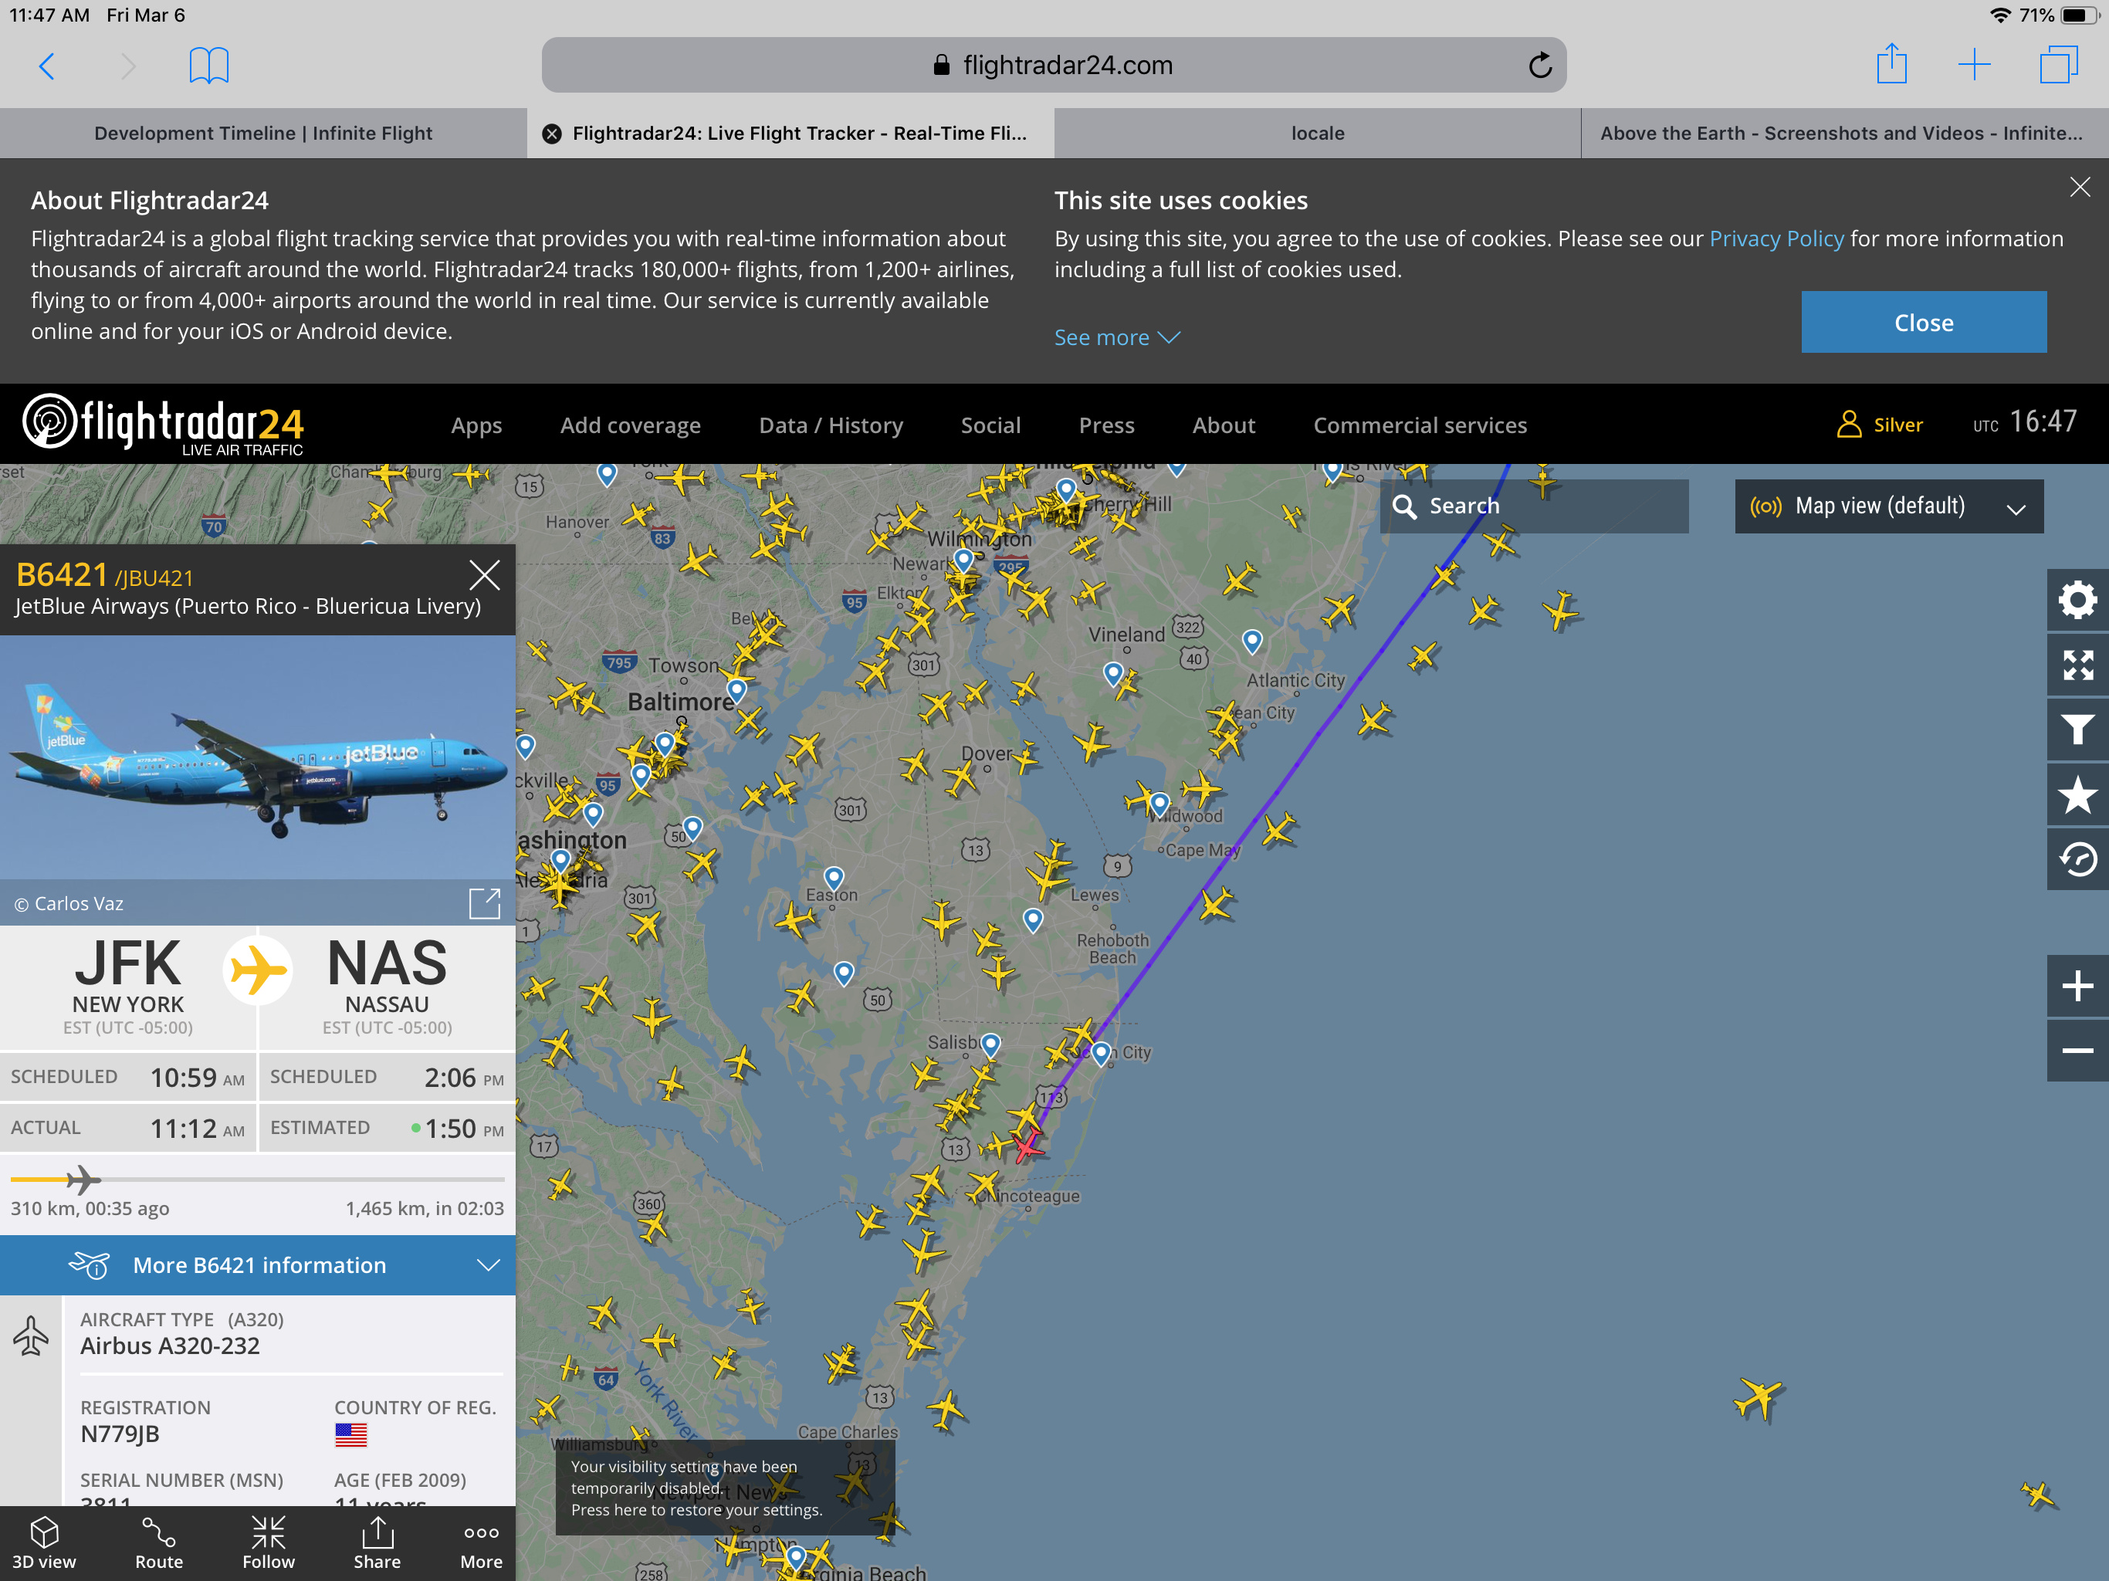This screenshot has height=1581, width=2109.
Task: Zoom out the map with minus button
Action: point(2077,1051)
